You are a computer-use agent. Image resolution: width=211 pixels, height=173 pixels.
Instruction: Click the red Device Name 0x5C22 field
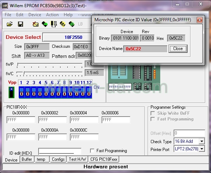click(x=145, y=49)
